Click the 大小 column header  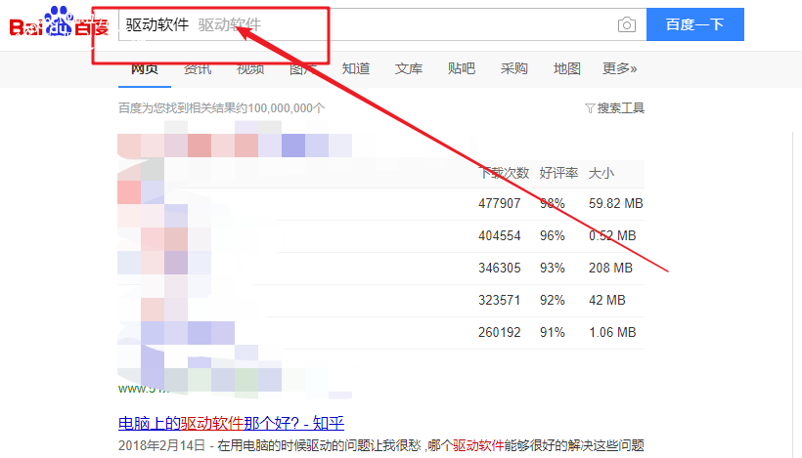(x=601, y=173)
